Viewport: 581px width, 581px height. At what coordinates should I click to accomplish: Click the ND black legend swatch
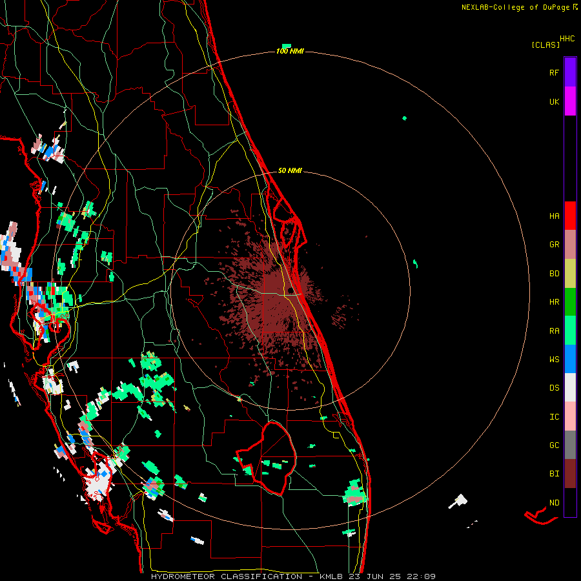coord(570,502)
